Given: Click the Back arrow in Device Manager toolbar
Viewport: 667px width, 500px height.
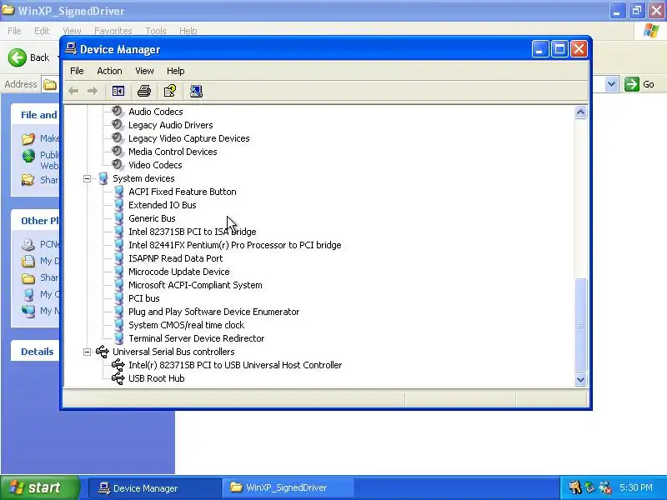Looking at the screenshot, I should point(73,91).
